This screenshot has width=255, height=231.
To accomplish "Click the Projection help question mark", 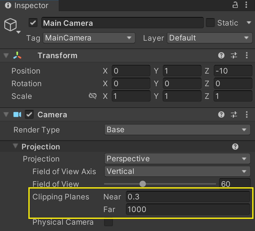I will [235, 147].
